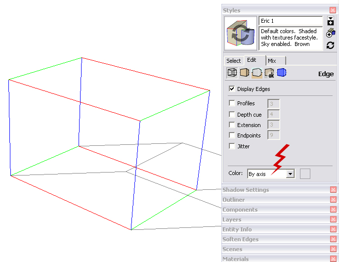Screen dimensions: 339x262
Task: Enable the Depth cue checkbox
Action: pos(232,114)
